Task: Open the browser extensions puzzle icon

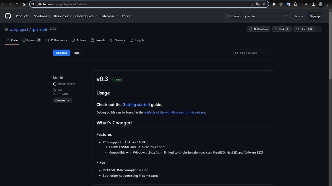Action: (295, 4)
